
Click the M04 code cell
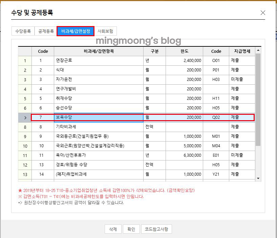(216, 146)
